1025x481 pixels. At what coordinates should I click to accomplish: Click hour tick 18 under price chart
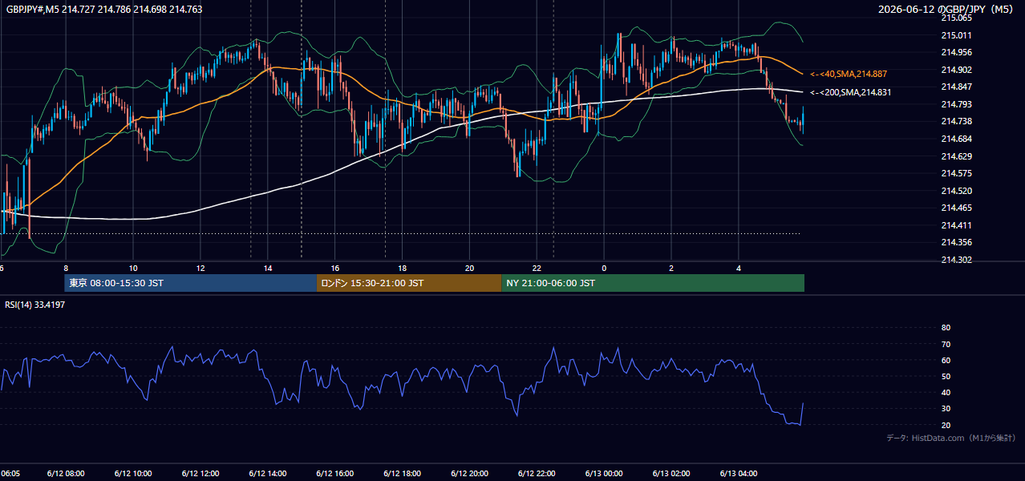coord(403,269)
